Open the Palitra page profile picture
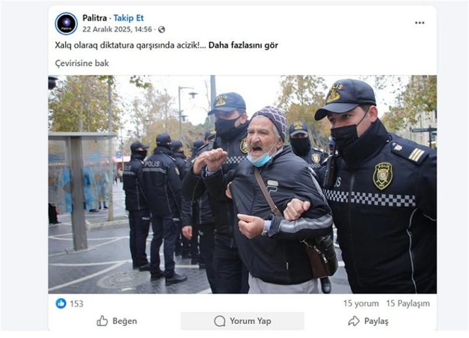This screenshot has height=338, width=469. click(x=66, y=23)
